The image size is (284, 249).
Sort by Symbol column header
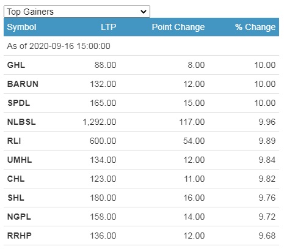click(21, 27)
